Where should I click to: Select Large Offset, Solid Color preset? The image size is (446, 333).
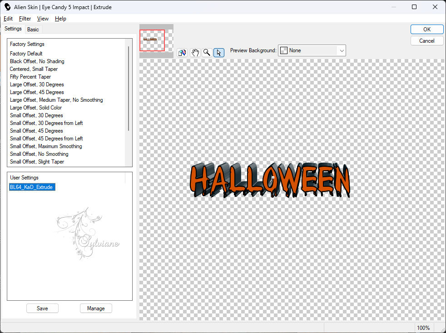click(x=36, y=108)
